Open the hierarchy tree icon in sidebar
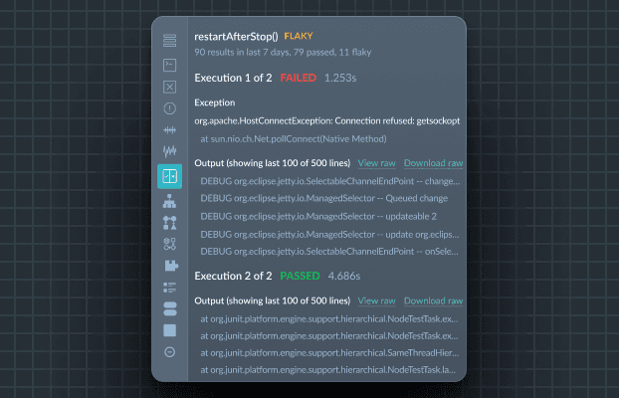Viewport: 619px width, 398px height. coord(169,201)
